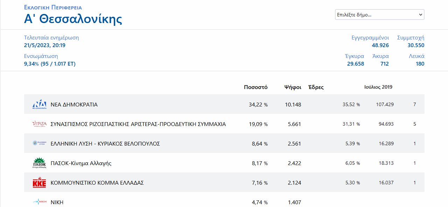
Task: Click the 35,52 % 2019 percentage
Action: [351, 104]
